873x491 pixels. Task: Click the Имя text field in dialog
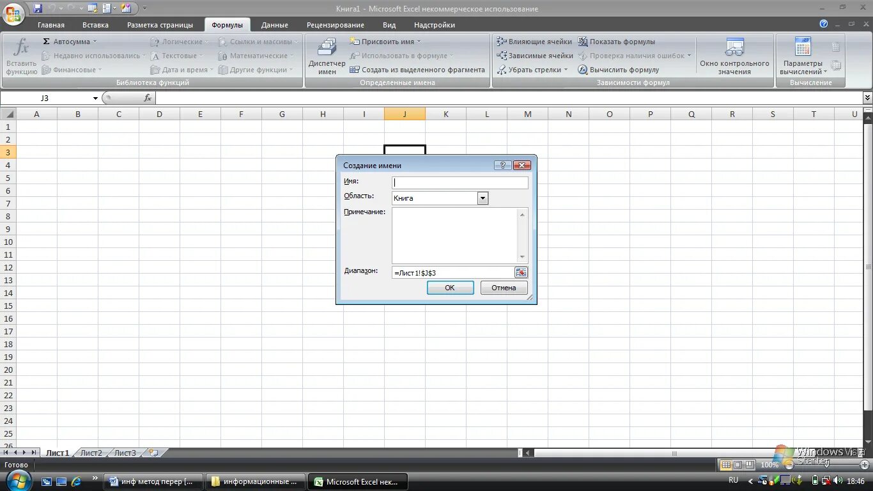[x=460, y=182]
